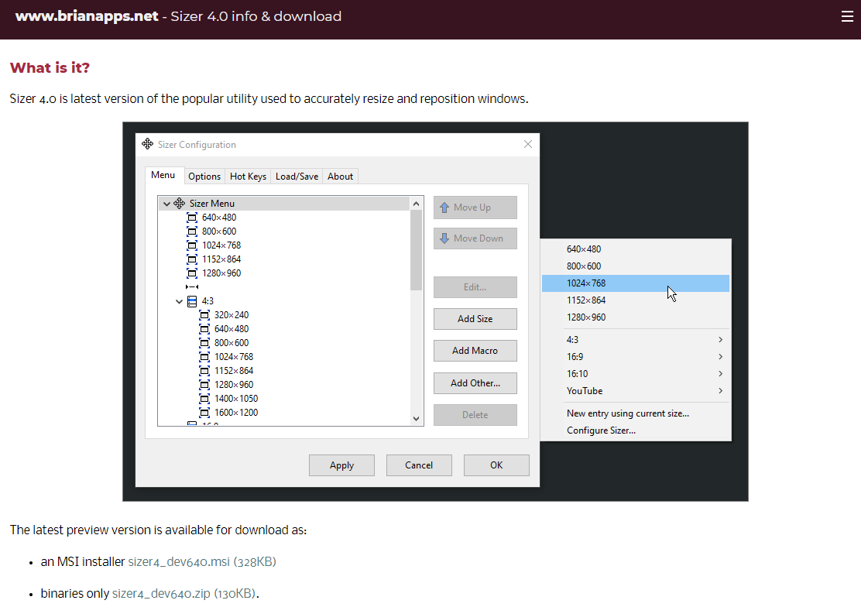Image resolution: width=861 pixels, height=614 pixels.
Task: Click the size icon beside top-level 1152×864
Action: 192,259
